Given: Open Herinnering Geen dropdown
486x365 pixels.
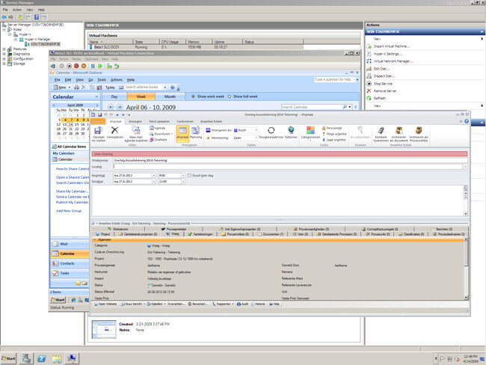Looking at the screenshot, I should pyautogui.click(x=256, y=138).
